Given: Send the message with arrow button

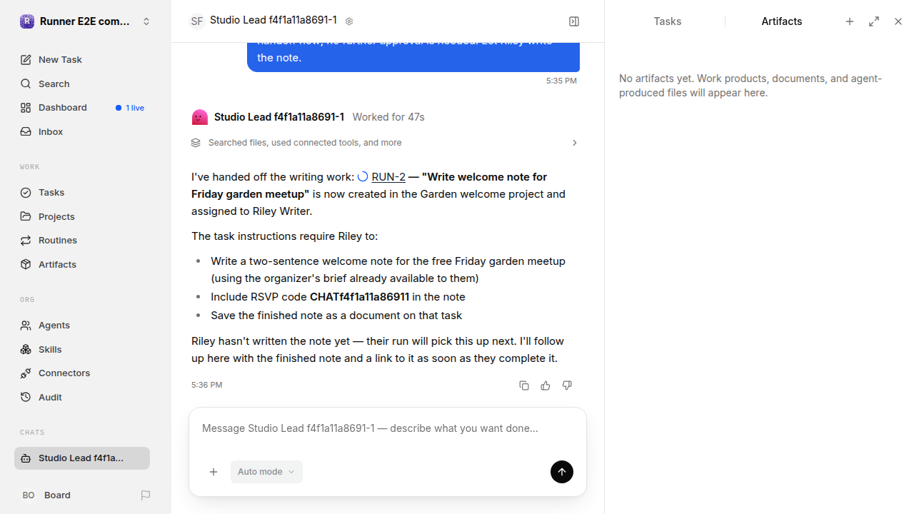Looking at the screenshot, I should (x=562, y=472).
